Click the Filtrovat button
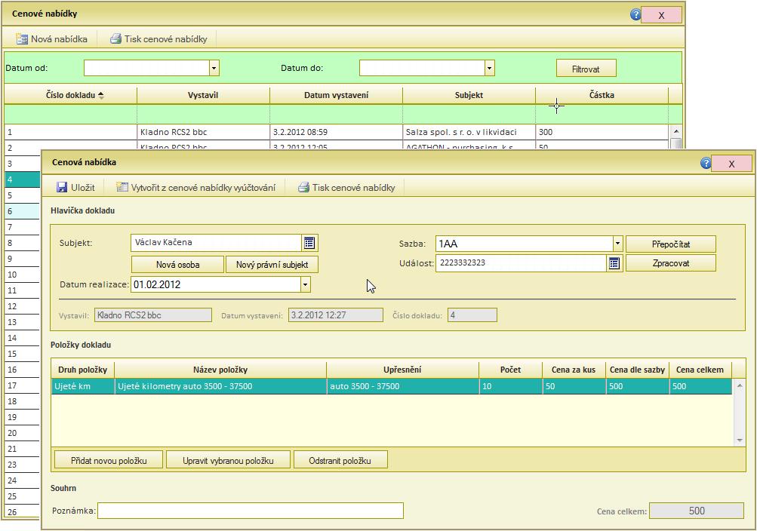This screenshot has width=757, height=531. click(x=586, y=69)
